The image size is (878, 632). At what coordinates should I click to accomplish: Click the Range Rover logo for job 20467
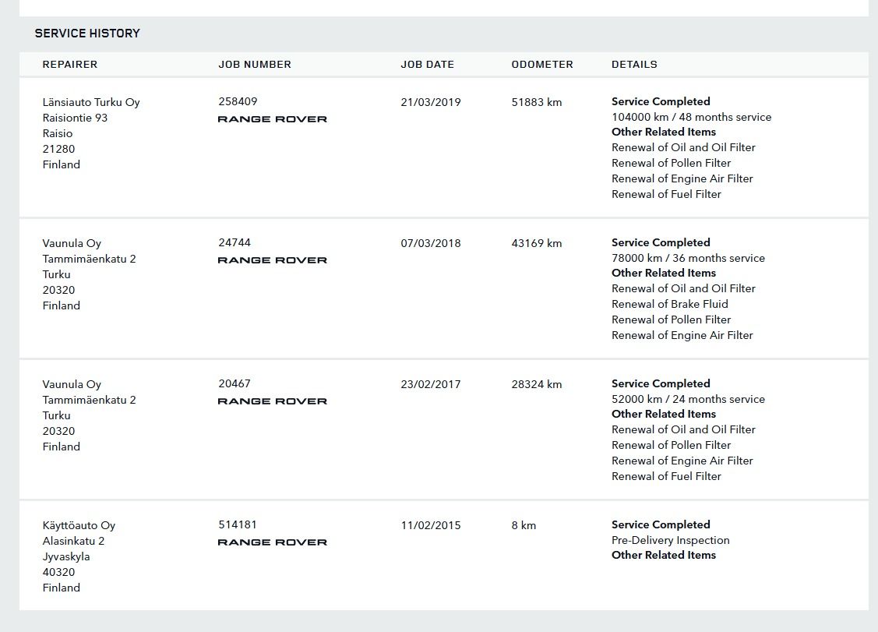coord(272,401)
